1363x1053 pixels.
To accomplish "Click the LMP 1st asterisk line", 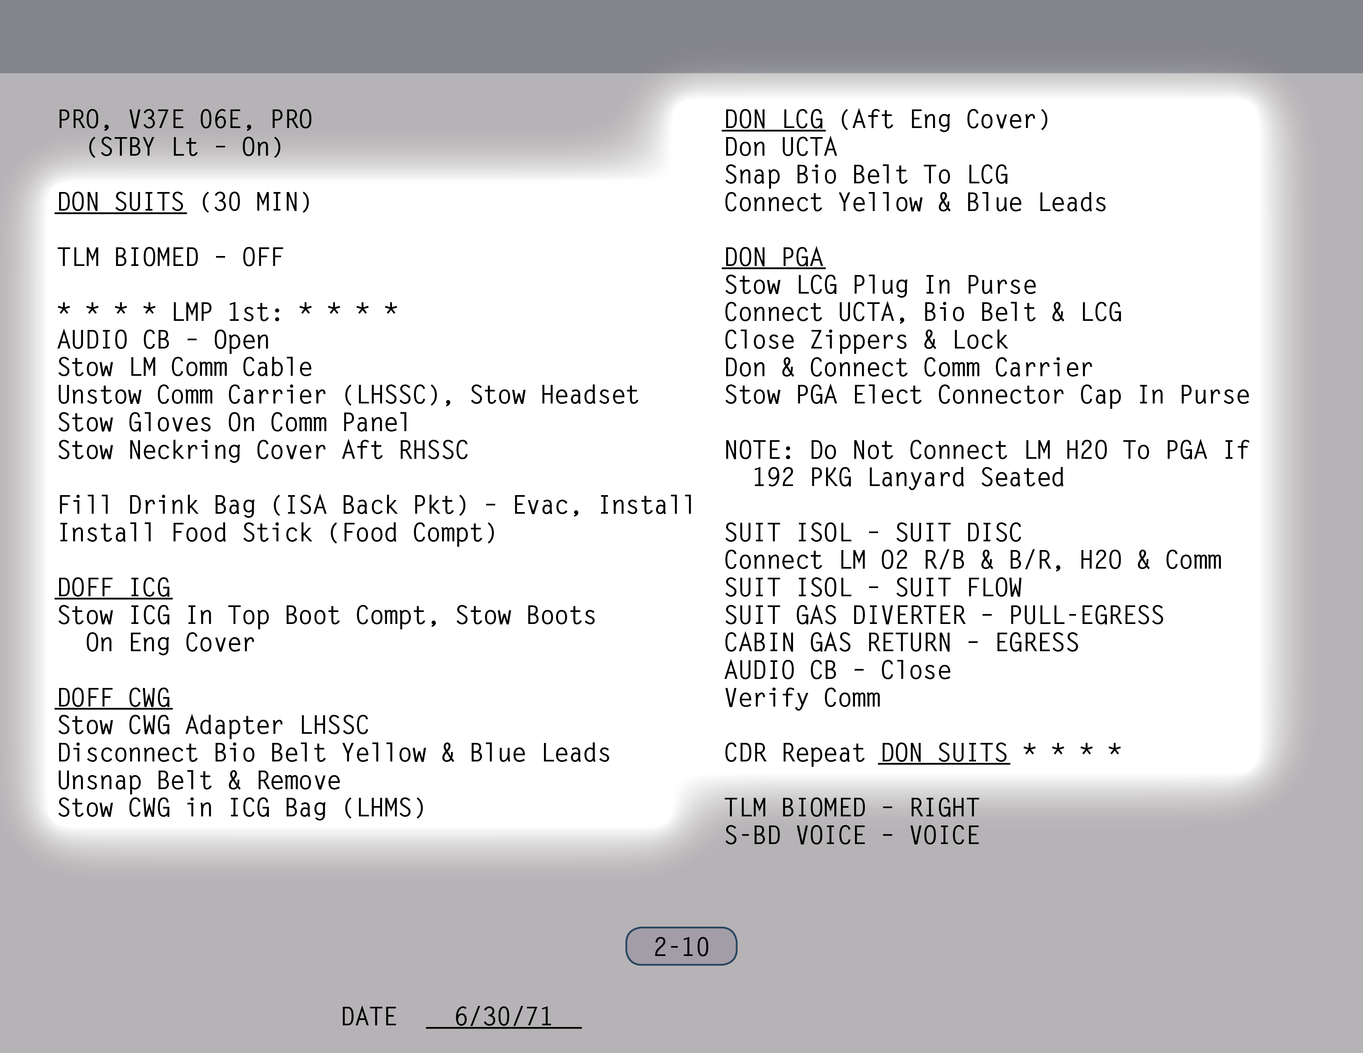I will pos(227,311).
